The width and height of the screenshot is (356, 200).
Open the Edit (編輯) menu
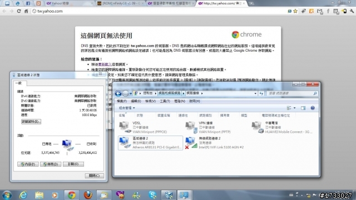(x=136, y=101)
